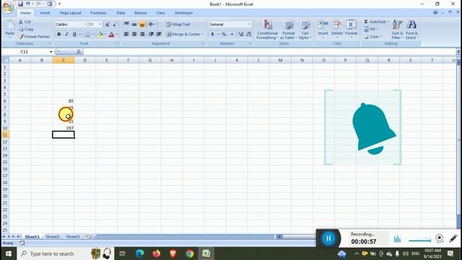Set bottom vertical alignment
Screen dimensions: 462x260
tap(142, 24)
